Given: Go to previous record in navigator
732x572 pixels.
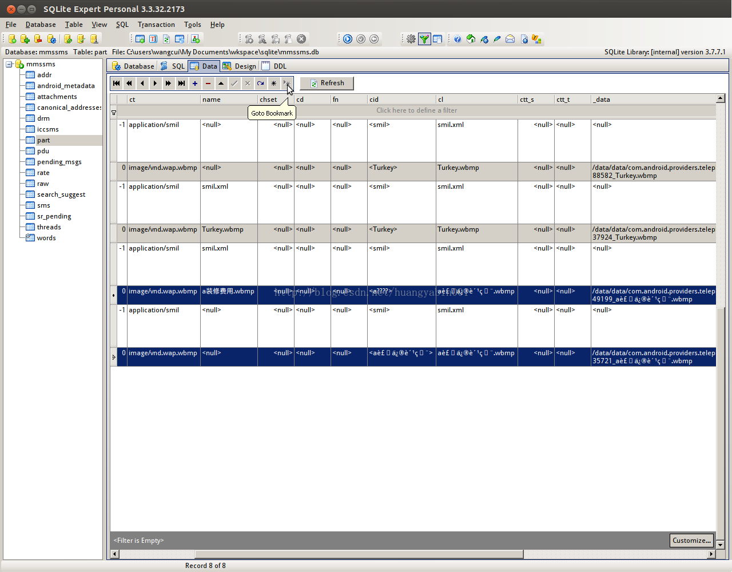Looking at the screenshot, I should (x=142, y=84).
